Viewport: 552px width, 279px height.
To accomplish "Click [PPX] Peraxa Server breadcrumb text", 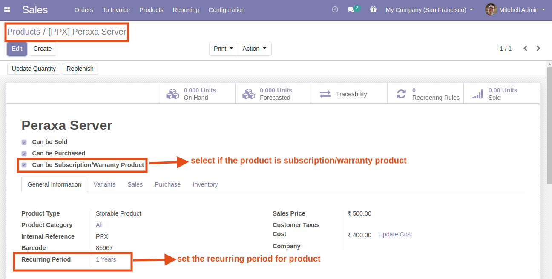I will click(87, 32).
